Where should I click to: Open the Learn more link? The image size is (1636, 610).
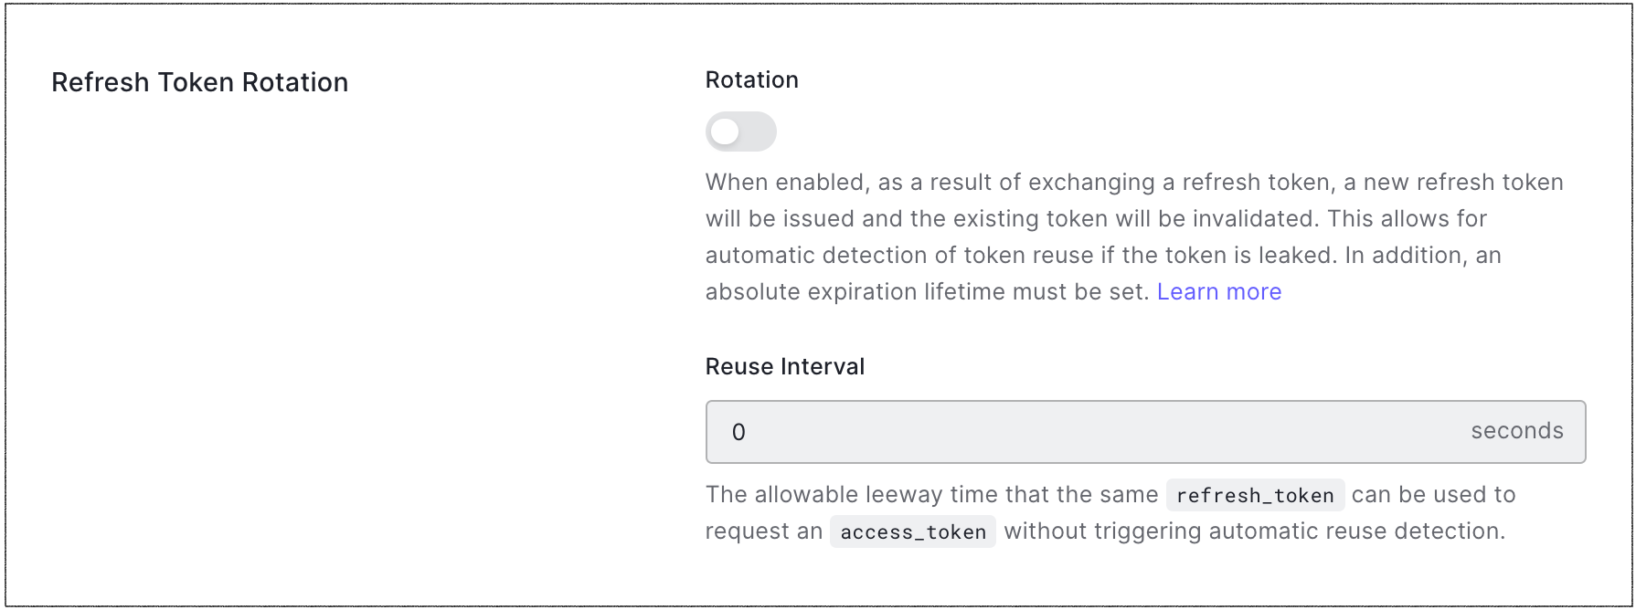[1219, 291]
